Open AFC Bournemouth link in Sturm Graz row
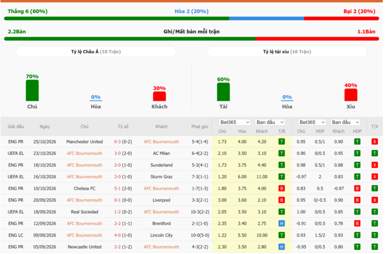The height and width of the screenshot is (254, 386). click(x=85, y=177)
